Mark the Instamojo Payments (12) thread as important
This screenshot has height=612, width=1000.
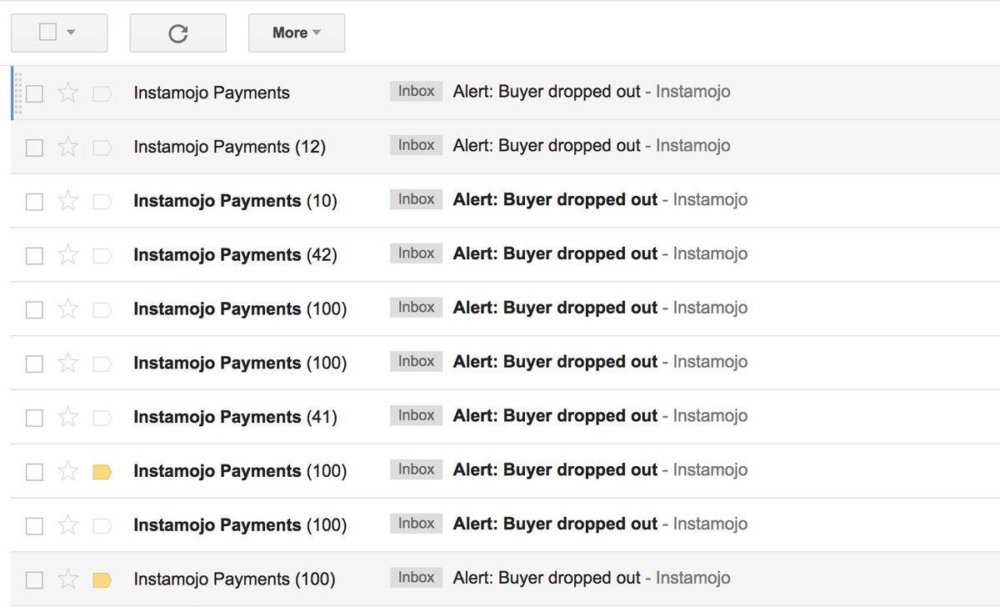[x=102, y=148]
